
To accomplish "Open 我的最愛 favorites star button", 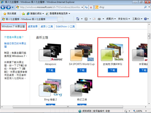I will (x=10, y=14).
